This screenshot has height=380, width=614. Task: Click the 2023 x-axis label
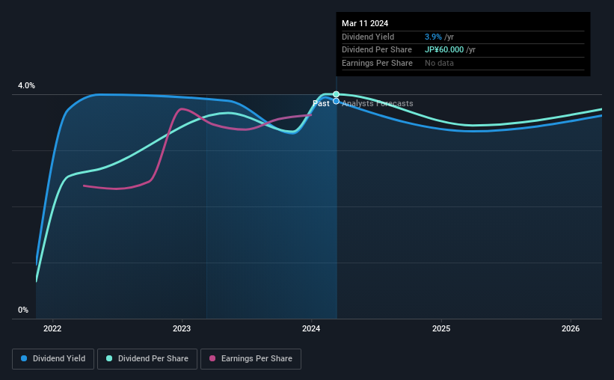click(x=182, y=328)
